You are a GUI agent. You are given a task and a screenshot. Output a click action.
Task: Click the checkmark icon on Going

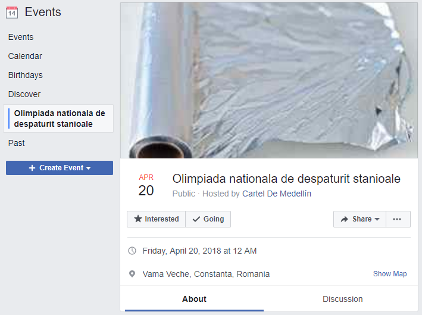point(196,219)
